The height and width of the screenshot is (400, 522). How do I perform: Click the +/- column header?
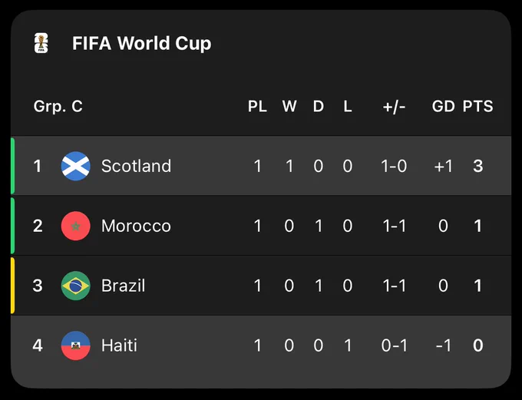pyautogui.click(x=394, y=107)
